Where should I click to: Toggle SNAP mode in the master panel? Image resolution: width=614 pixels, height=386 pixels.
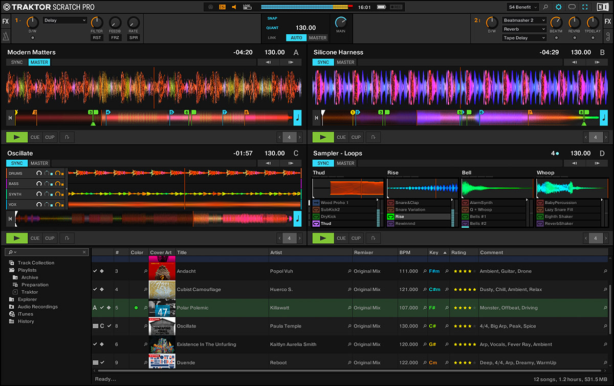(x=272, y=18)
